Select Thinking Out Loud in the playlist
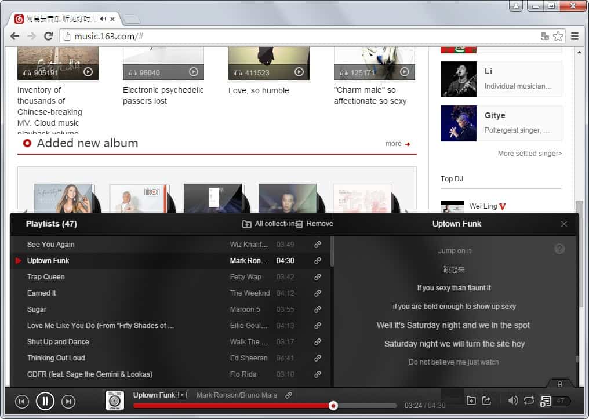Viewport: 589px width, 419px height. [56, 358]
